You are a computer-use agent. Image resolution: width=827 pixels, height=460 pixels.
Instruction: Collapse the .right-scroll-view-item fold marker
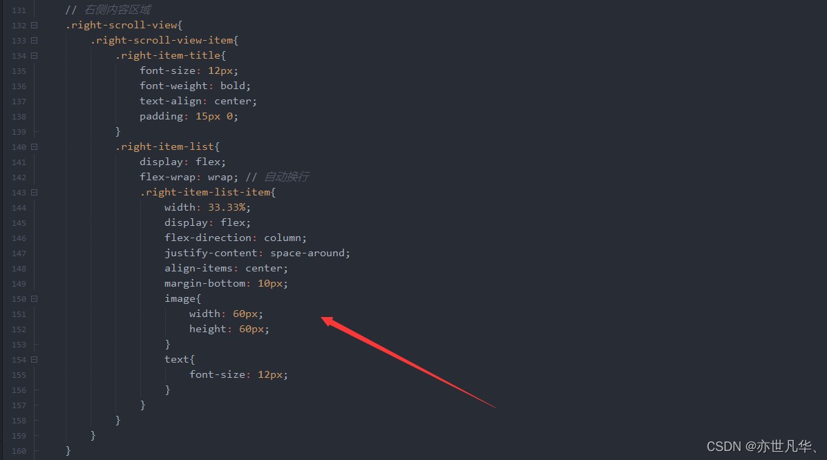pyautogui.click(x=35, y=40)
